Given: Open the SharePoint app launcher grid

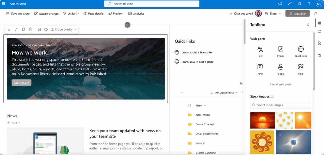Looking at the screenshot, I should 4,4.
